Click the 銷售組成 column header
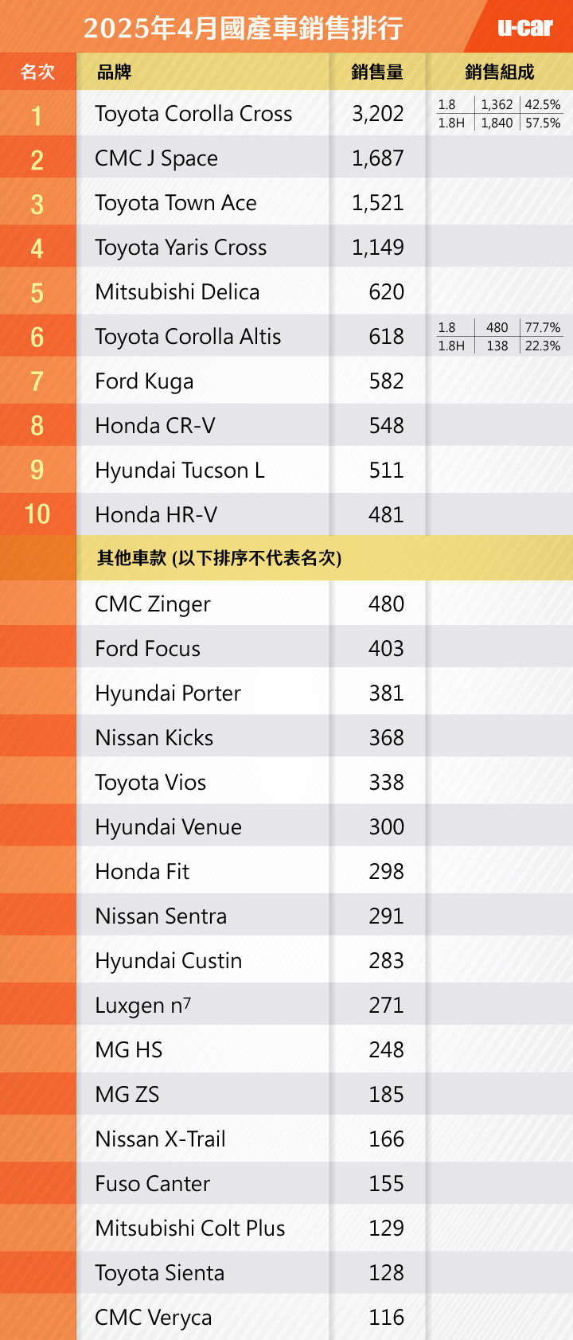573x1340 pixels. point(499,72)
